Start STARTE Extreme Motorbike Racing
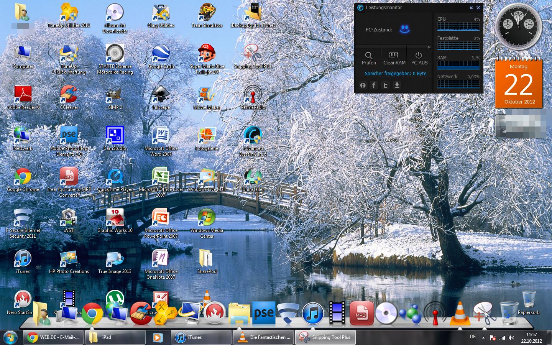Screen dimensions: 552x345 pyautogui.click(x=115, y=59)
